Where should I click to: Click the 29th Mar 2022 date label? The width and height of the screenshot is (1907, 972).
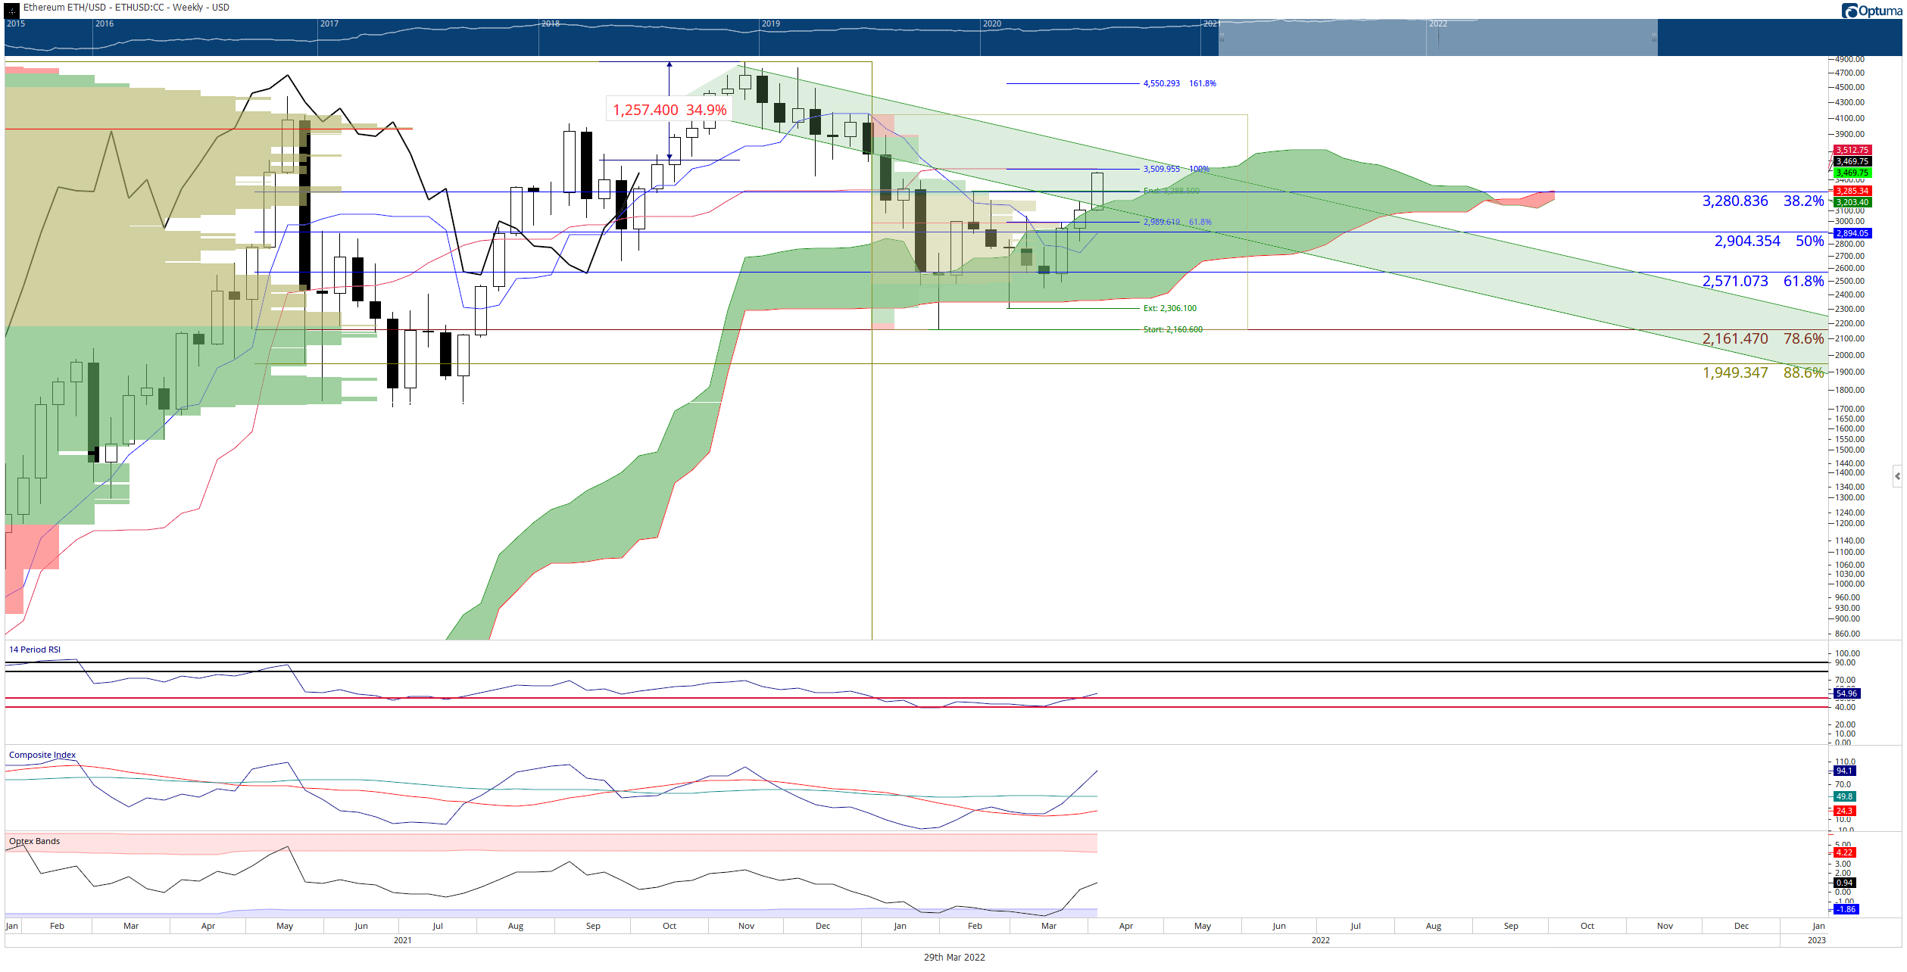[954, 957]
